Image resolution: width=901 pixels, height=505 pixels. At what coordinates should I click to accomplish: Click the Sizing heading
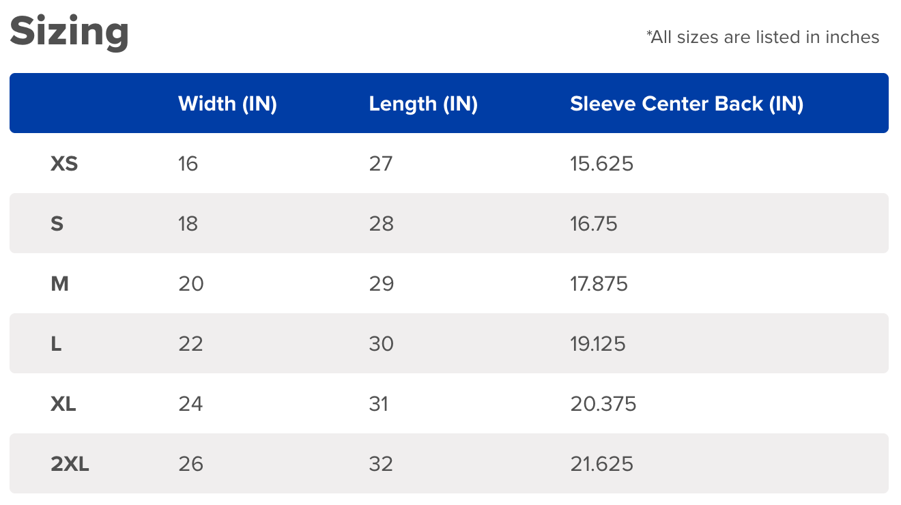(69, 32)
